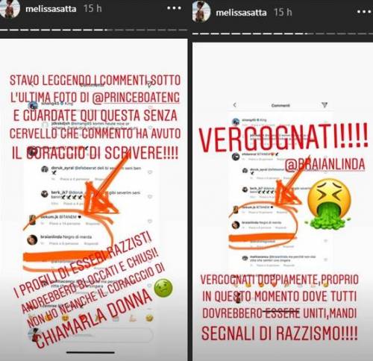Open the @BRAIANLINDA mention
This screenshot has width=373, height=361.
pyautogui.click(x=325, y=165)
